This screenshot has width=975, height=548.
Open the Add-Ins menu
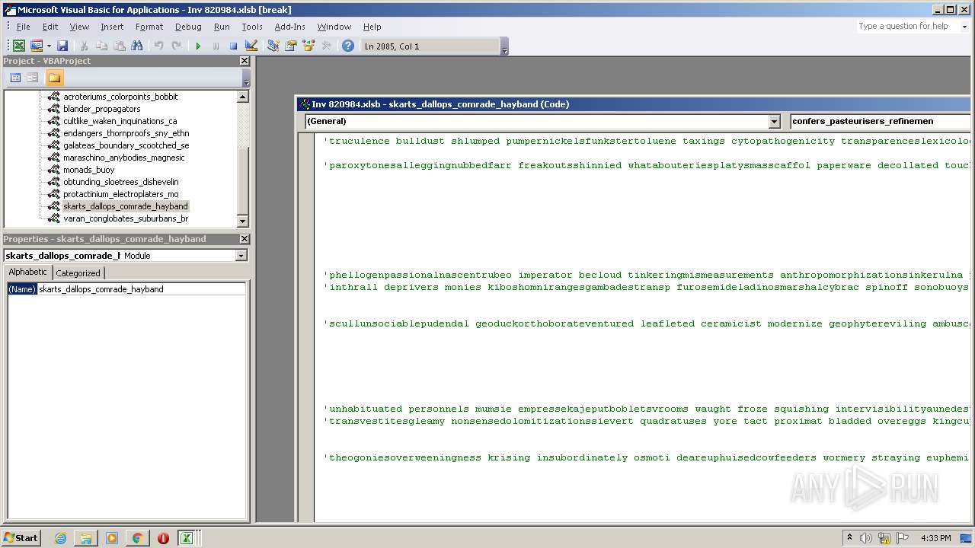click(290, 27)
